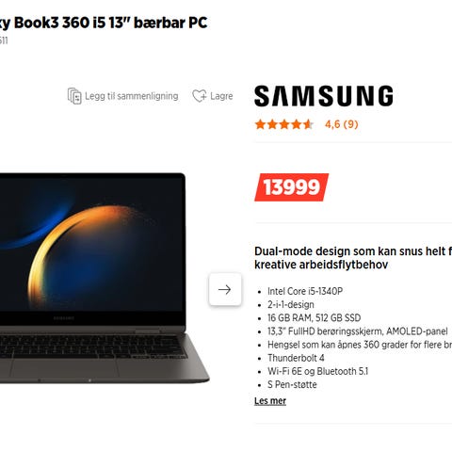Click 'Wi-Fi 6E og Bluetooth 5.1' line
The image size is (452, 452).
click(x=317, y=371)
